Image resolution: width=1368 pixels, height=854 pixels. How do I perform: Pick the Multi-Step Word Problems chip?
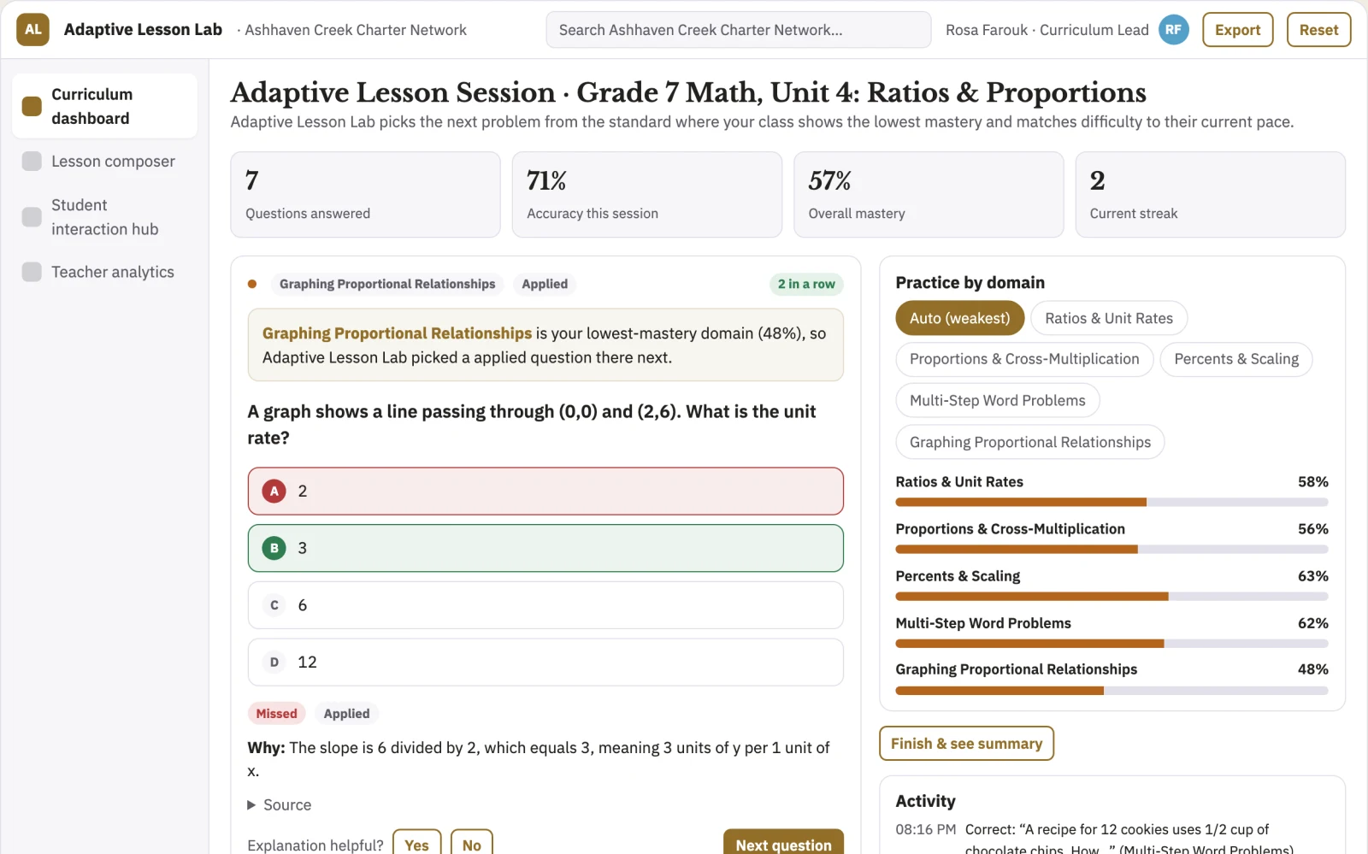click(998, 400)
